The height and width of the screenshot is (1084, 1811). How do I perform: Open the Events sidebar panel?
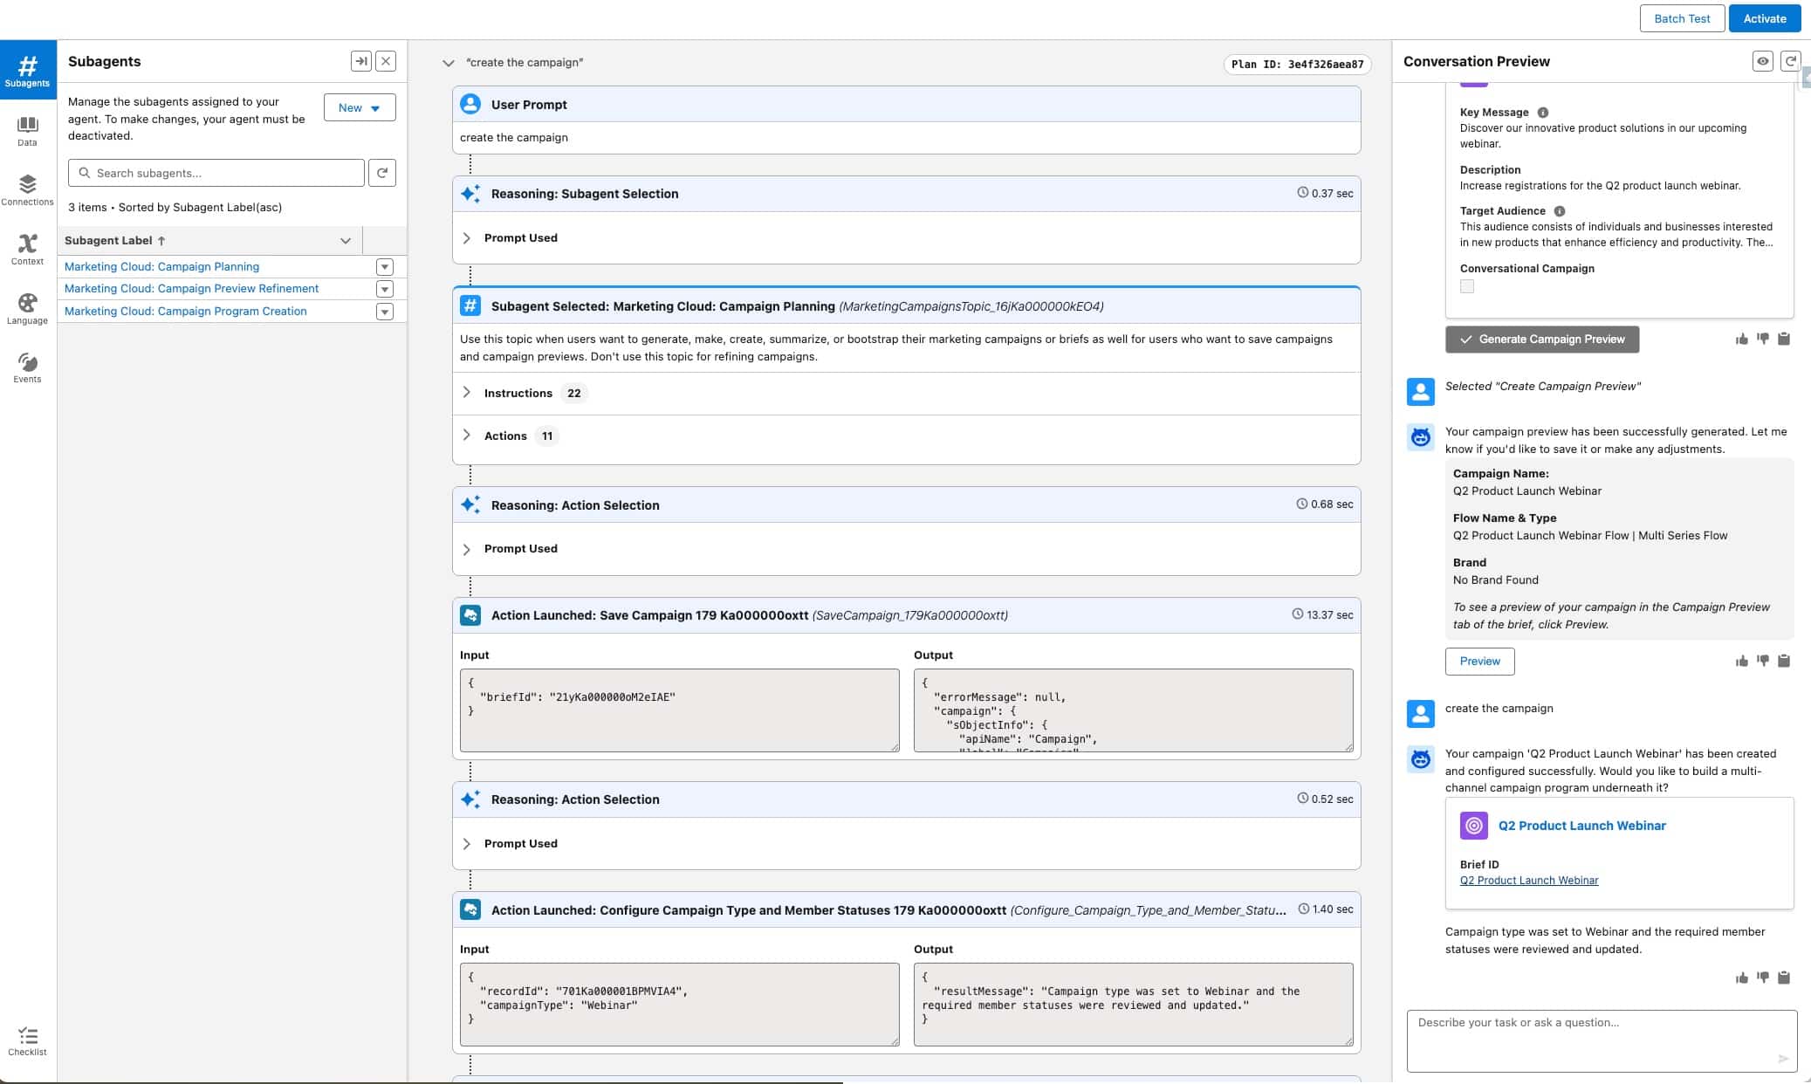27,367
